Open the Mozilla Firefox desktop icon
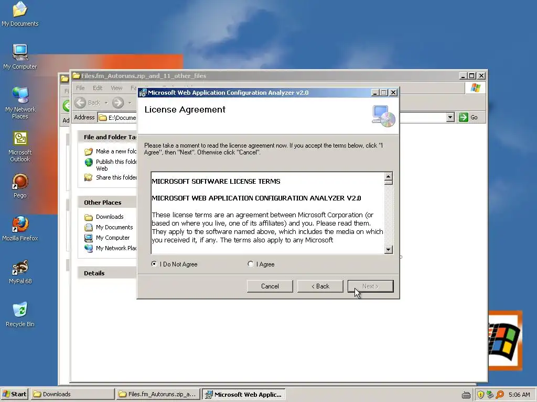Screen dimensions: 537x402 point(20,228)
